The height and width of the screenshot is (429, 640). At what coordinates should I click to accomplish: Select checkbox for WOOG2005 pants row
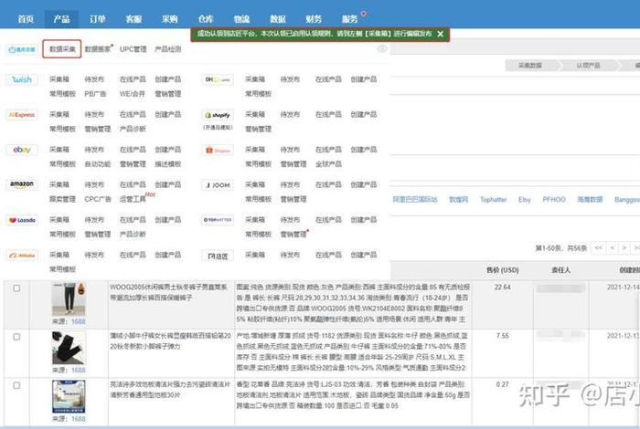pos(16,288)
